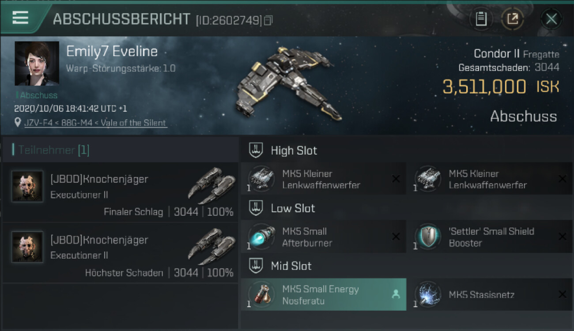
Task: Click the High Slot section icon
Action: pyautogui.click(x=256, y=150)
